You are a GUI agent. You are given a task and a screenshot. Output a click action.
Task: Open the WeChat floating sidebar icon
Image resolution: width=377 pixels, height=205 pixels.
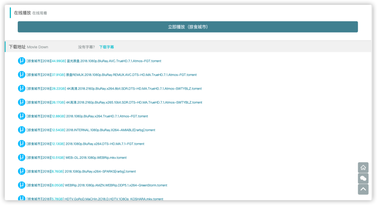coord(363,178)
